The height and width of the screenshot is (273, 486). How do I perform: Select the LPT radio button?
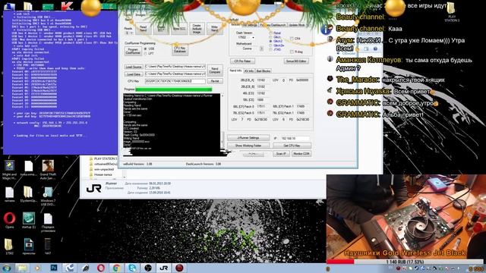[x=145, y=54]
